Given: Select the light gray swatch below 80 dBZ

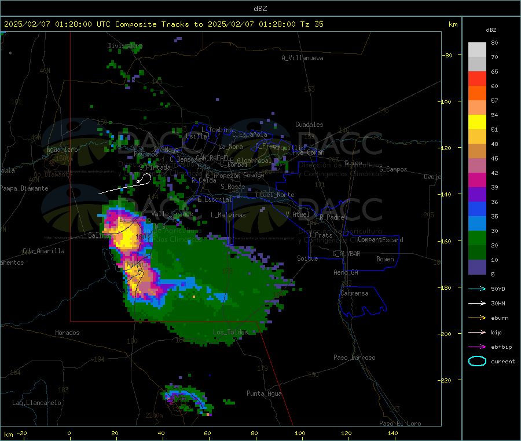Looking at the screenshot, I should click(477, 50).
